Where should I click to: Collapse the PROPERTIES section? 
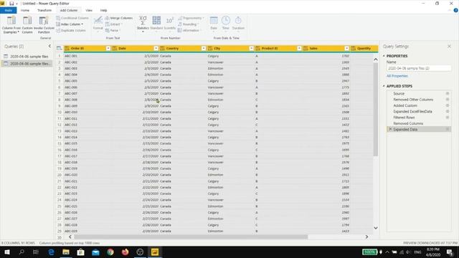384,56
